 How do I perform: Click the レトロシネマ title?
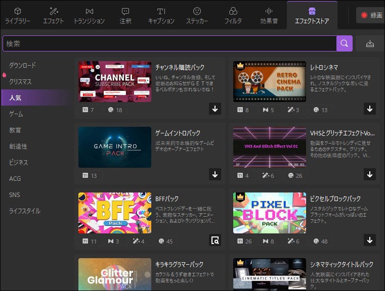coord(324,67)
